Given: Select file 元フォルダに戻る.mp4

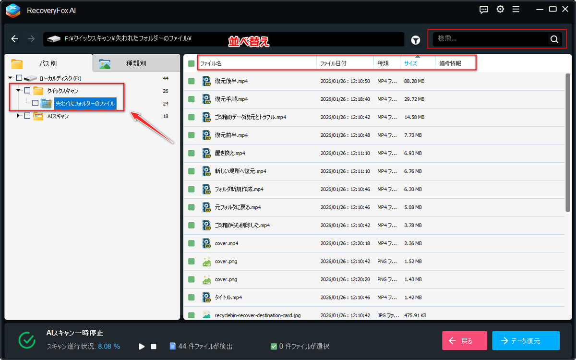Looking at the screenshot, I should (238, 207).
